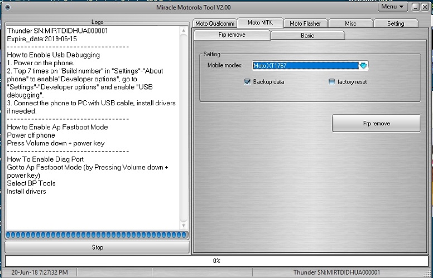
Task: Click the Stop button
Action: (x=97, y=247)
